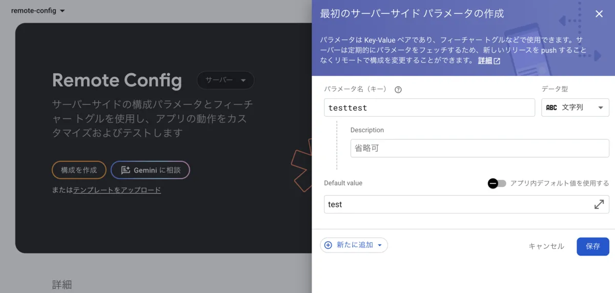Click the データ型 label

click(555, 89)
